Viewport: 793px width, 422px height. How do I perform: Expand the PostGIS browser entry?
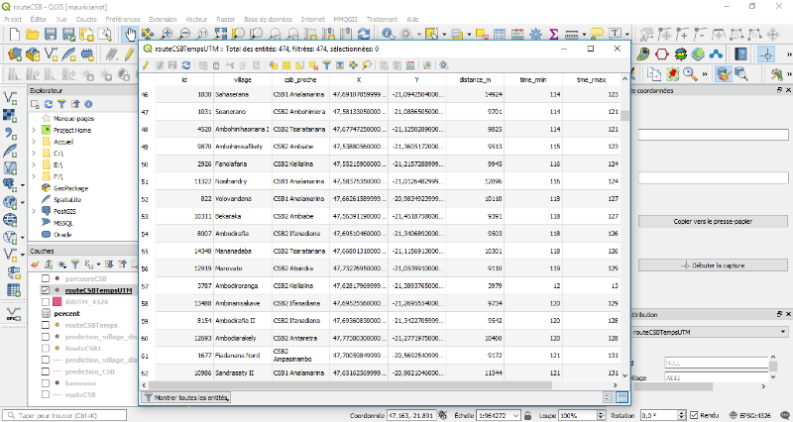coord(34,211)
